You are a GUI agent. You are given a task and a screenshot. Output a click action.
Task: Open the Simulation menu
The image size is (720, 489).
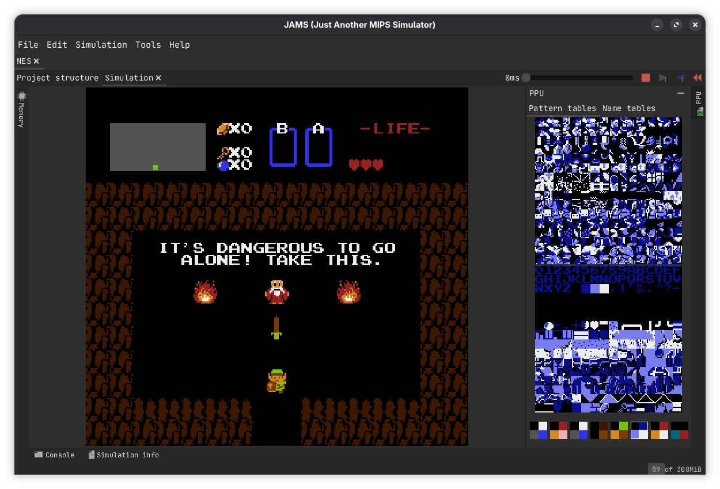click(101, 44)
